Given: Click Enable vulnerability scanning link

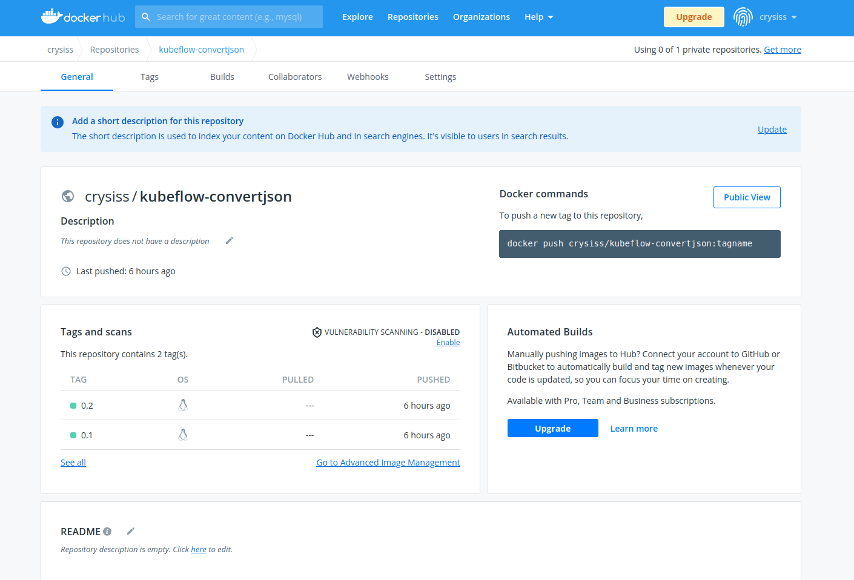Looking at the screenshot, I should coord(448,343).
